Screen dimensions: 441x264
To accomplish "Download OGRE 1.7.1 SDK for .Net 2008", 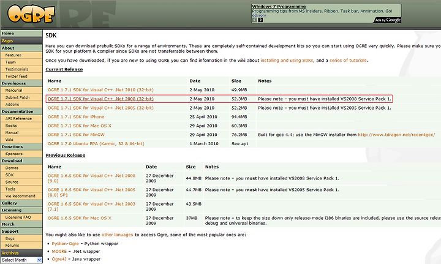I will pyautogui.click(x=100, y=99).
